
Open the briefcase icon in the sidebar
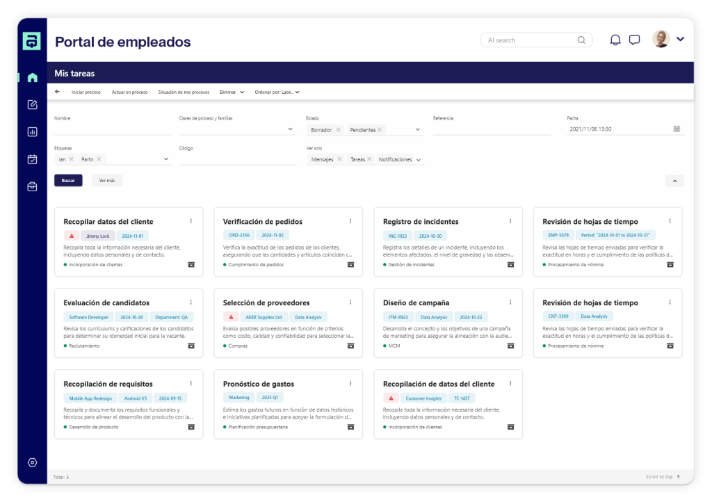pyautogui.click(x=31, y=186)
